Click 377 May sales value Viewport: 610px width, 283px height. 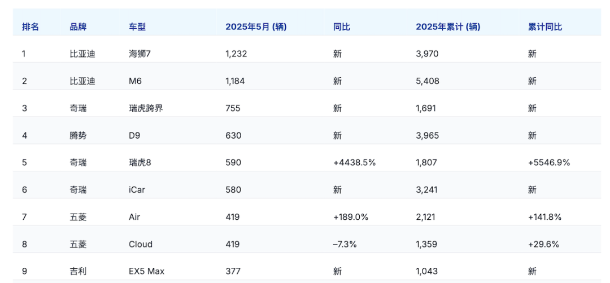[x=233, y=271]
